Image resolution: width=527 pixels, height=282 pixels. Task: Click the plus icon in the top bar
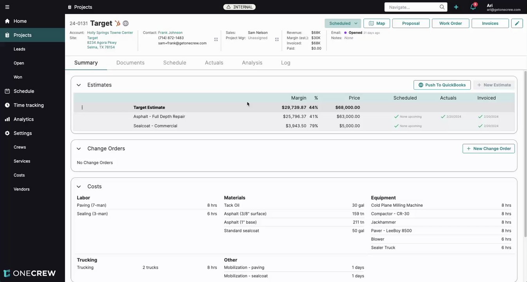456,7
